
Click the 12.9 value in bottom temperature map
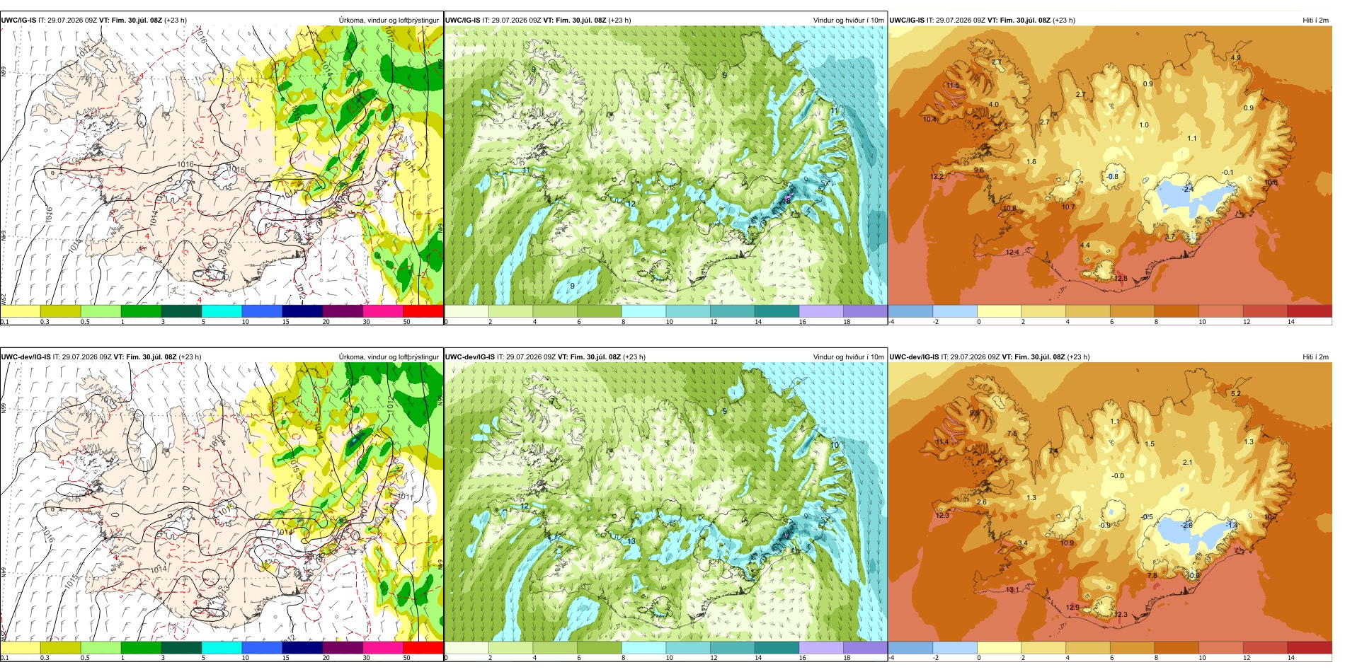coord(1073,607)
